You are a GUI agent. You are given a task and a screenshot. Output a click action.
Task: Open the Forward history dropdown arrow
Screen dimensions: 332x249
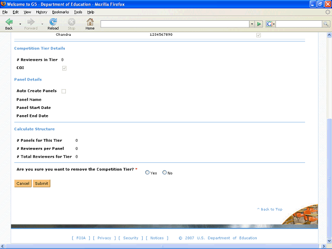pyautogui.click(x=42, y=24)
